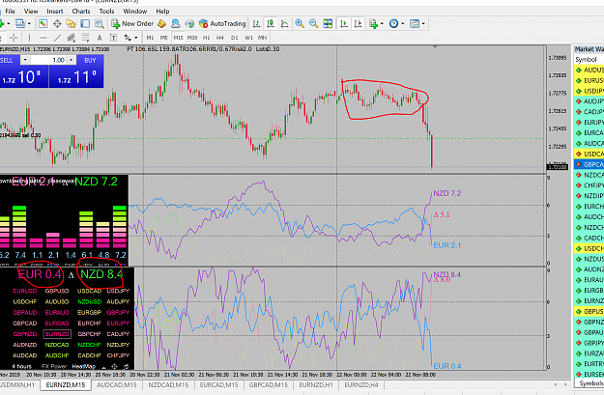The height and width of the screenshot is (395, 604).
Task: Click the signals globe icon
Action: [189, 24]
